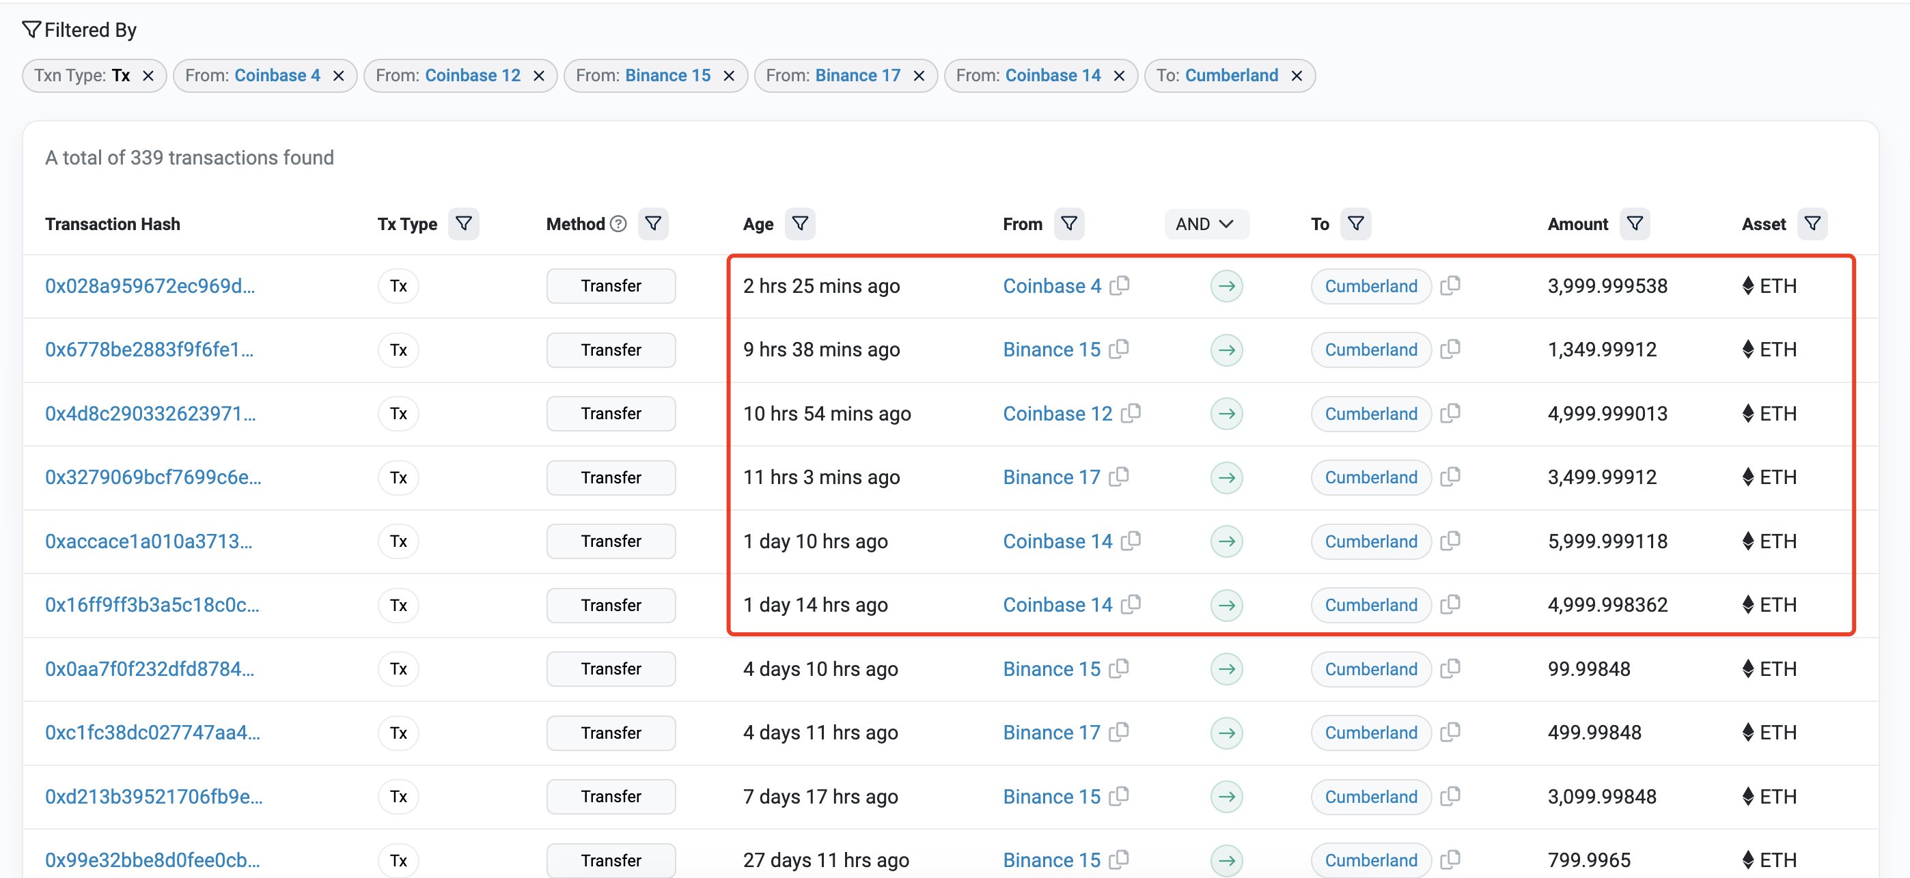
Task: Remove the From: Coinbase 4 filter
Action: tap(339, 76)
